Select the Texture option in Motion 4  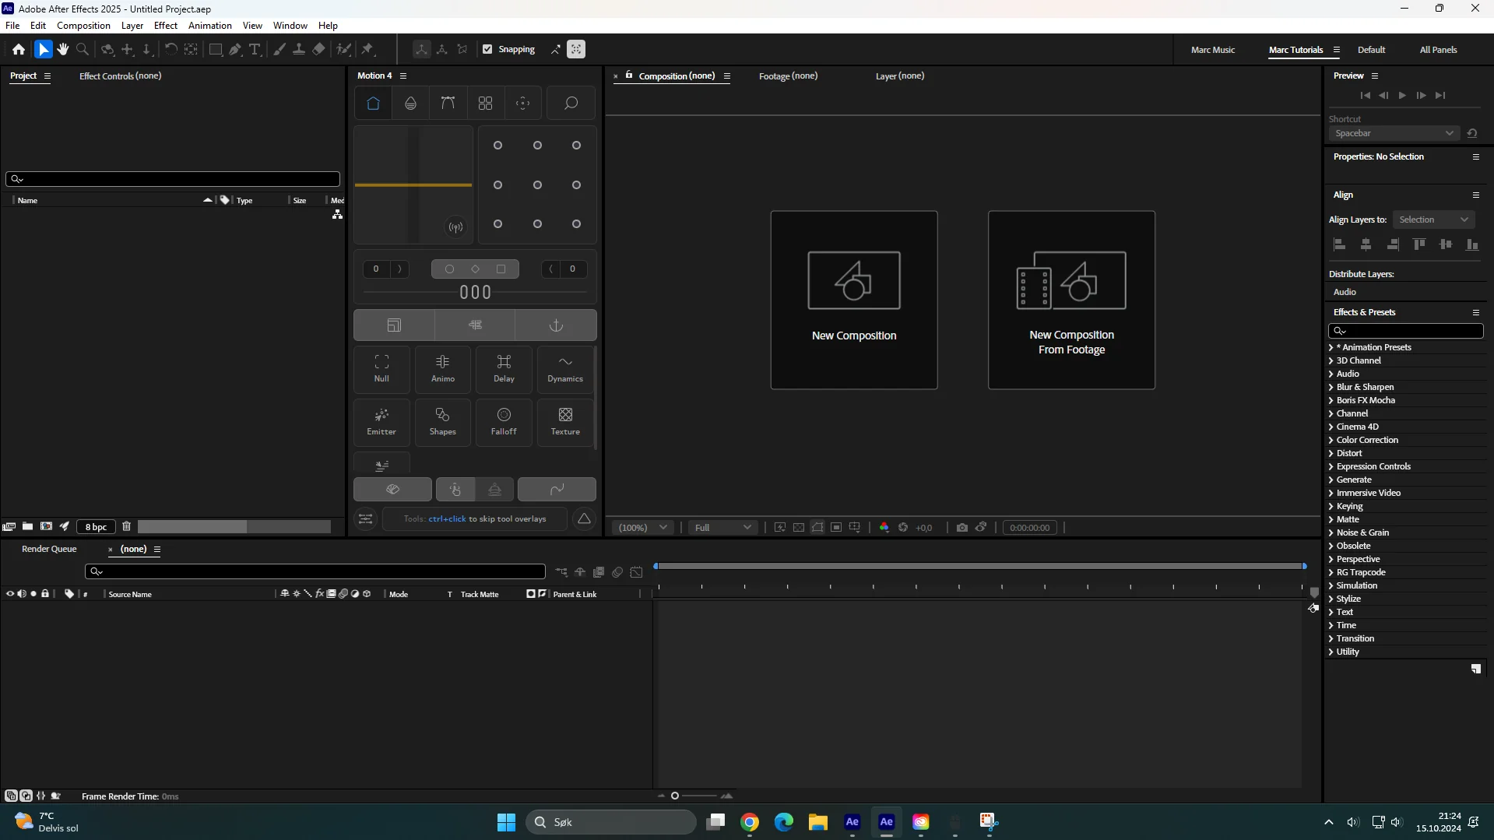(x=564, y=422)
